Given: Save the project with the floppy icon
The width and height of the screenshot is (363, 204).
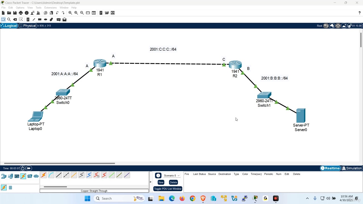Looking at the screenshot, I should pyautogui.click(x=15, y=13).
